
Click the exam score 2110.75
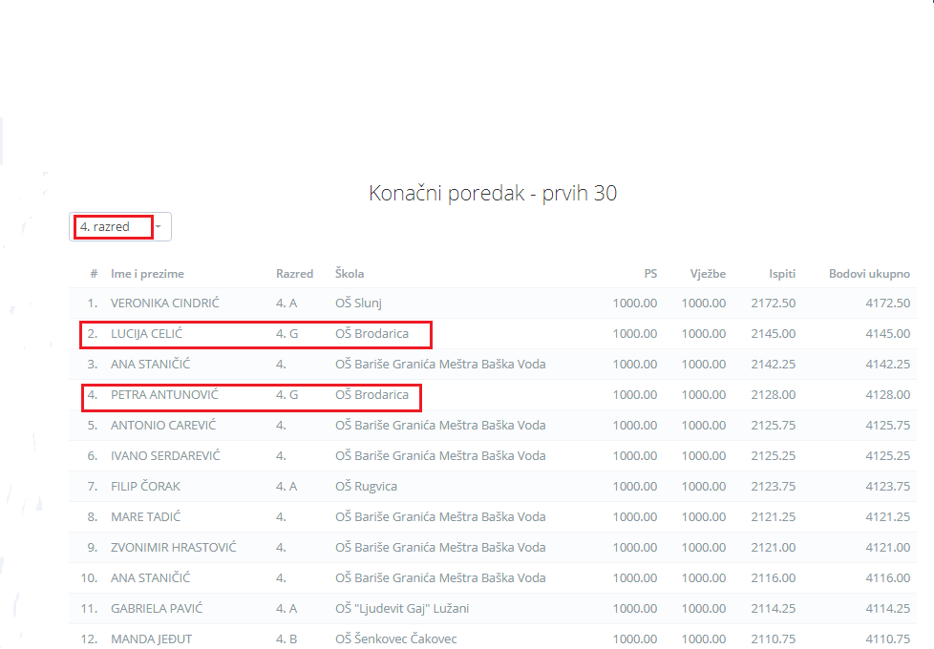[x=774, y=639]
